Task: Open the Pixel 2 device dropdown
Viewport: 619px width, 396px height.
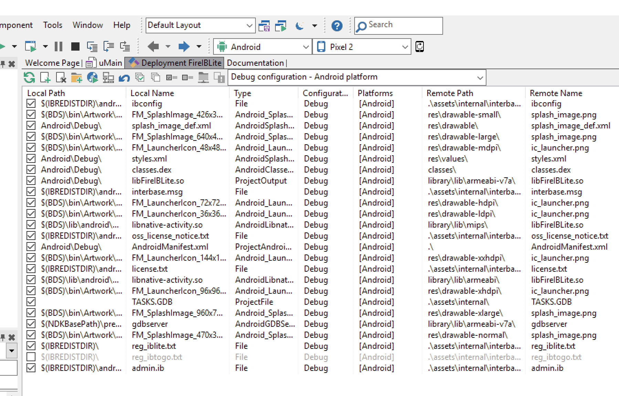Action: click(362, 47)
